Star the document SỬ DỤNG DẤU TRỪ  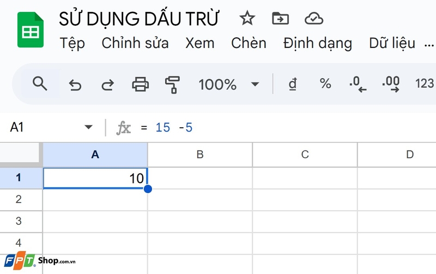tap(247, 19)
